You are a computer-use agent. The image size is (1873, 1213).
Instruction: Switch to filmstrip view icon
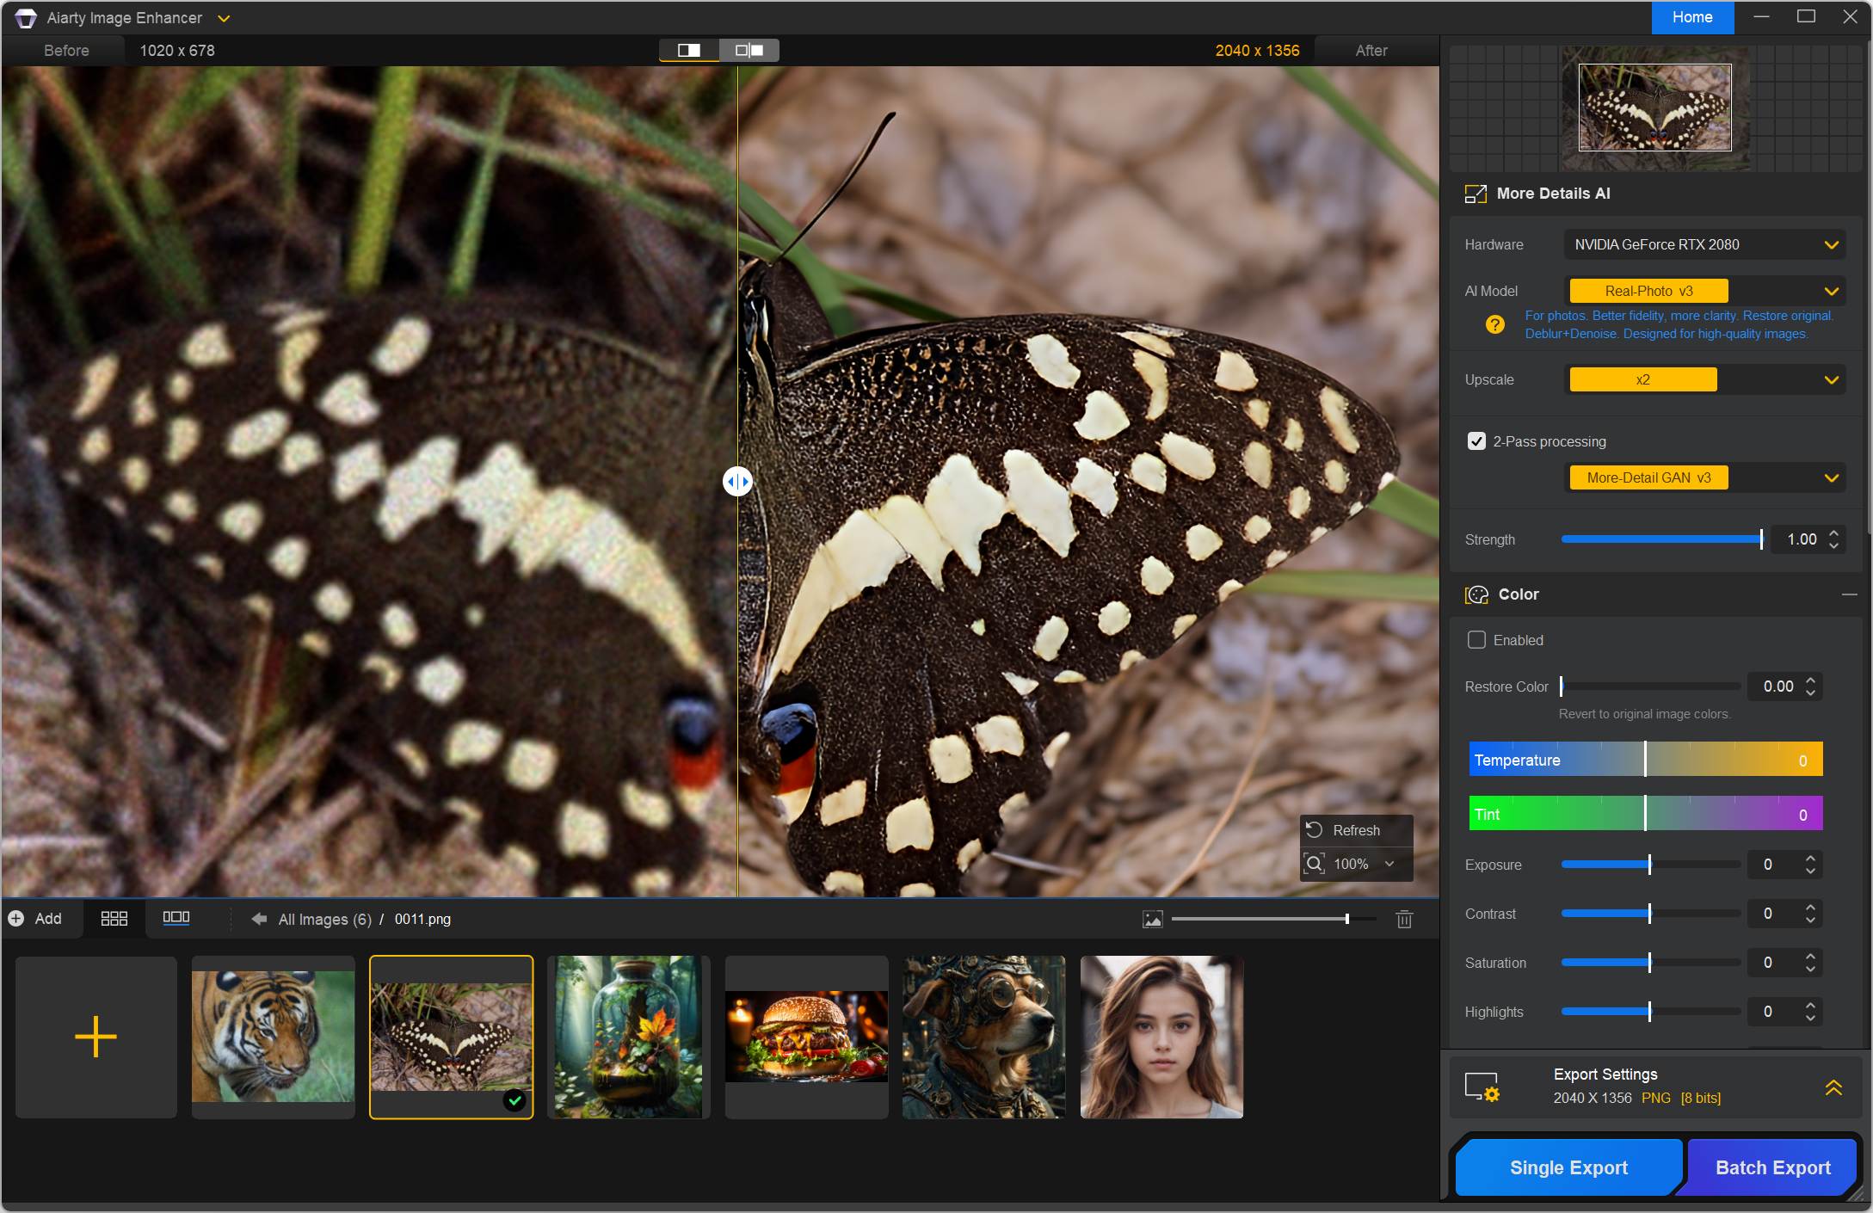(176, 919)
